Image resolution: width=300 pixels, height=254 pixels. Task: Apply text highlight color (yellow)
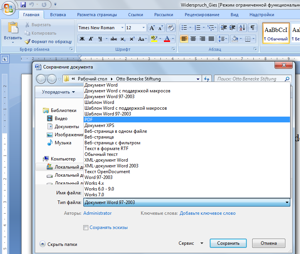point(154,39)
